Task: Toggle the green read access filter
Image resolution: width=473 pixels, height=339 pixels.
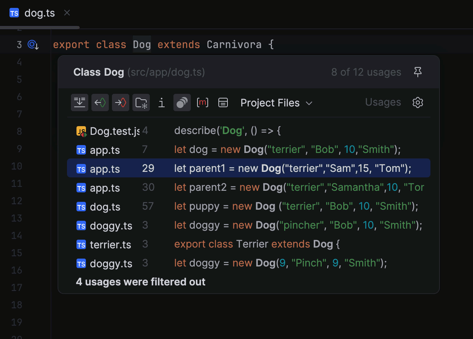Action: [100, 102]
